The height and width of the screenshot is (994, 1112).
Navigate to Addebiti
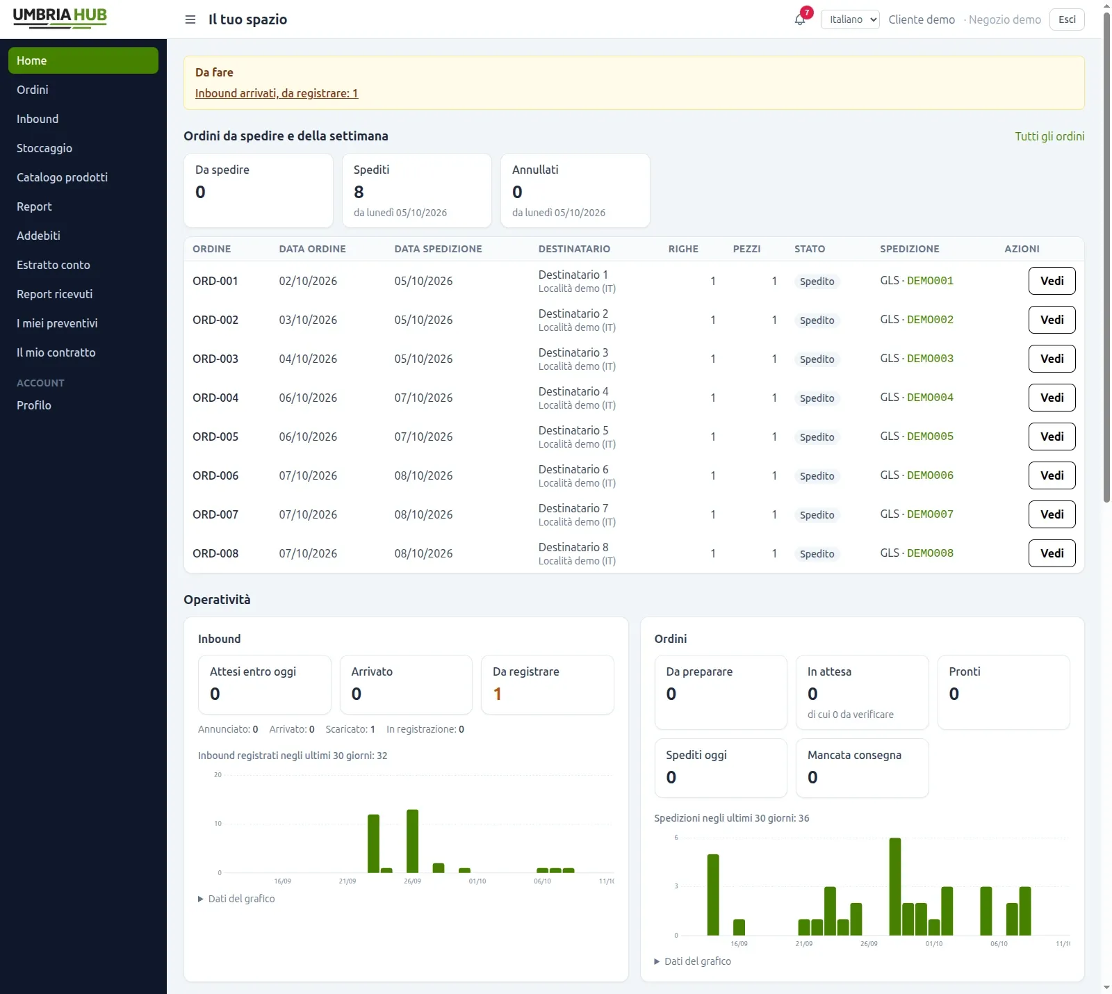[83, 236]
